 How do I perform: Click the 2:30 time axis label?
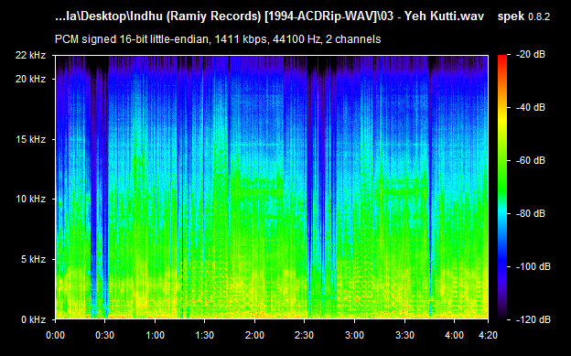pyautogui.click(x=305, y=335)
